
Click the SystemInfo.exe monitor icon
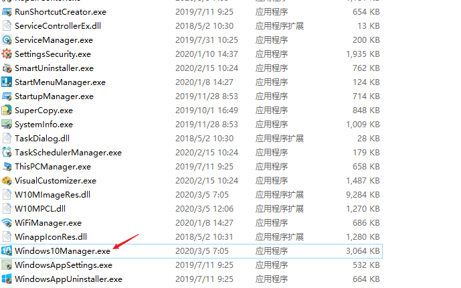click(x=7, y=125)
